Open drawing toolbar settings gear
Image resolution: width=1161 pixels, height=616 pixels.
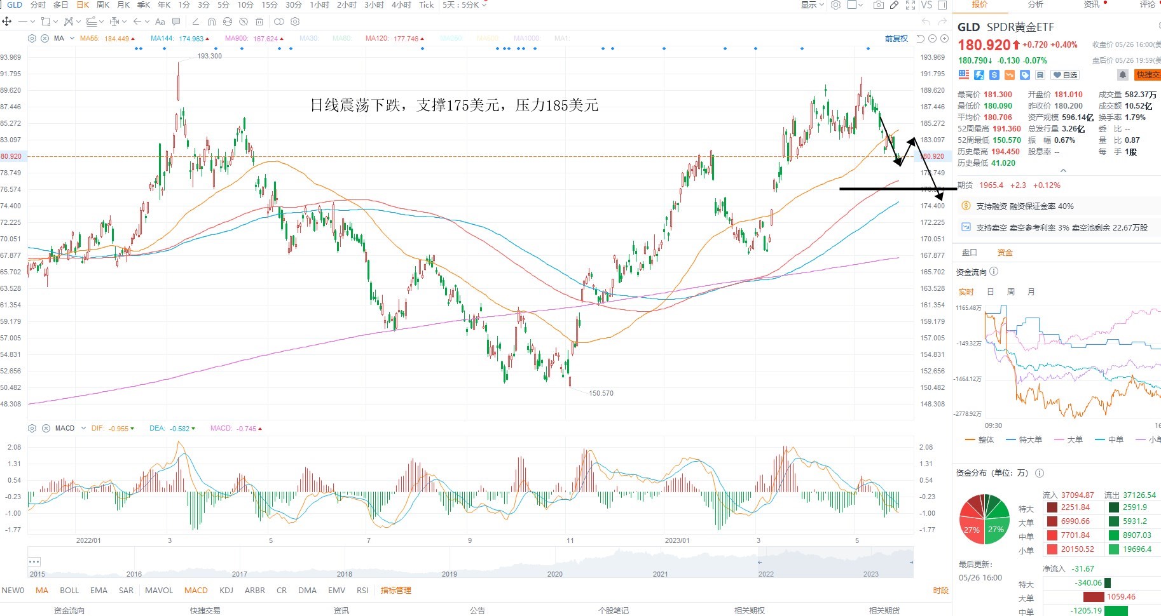coord(295,22)
